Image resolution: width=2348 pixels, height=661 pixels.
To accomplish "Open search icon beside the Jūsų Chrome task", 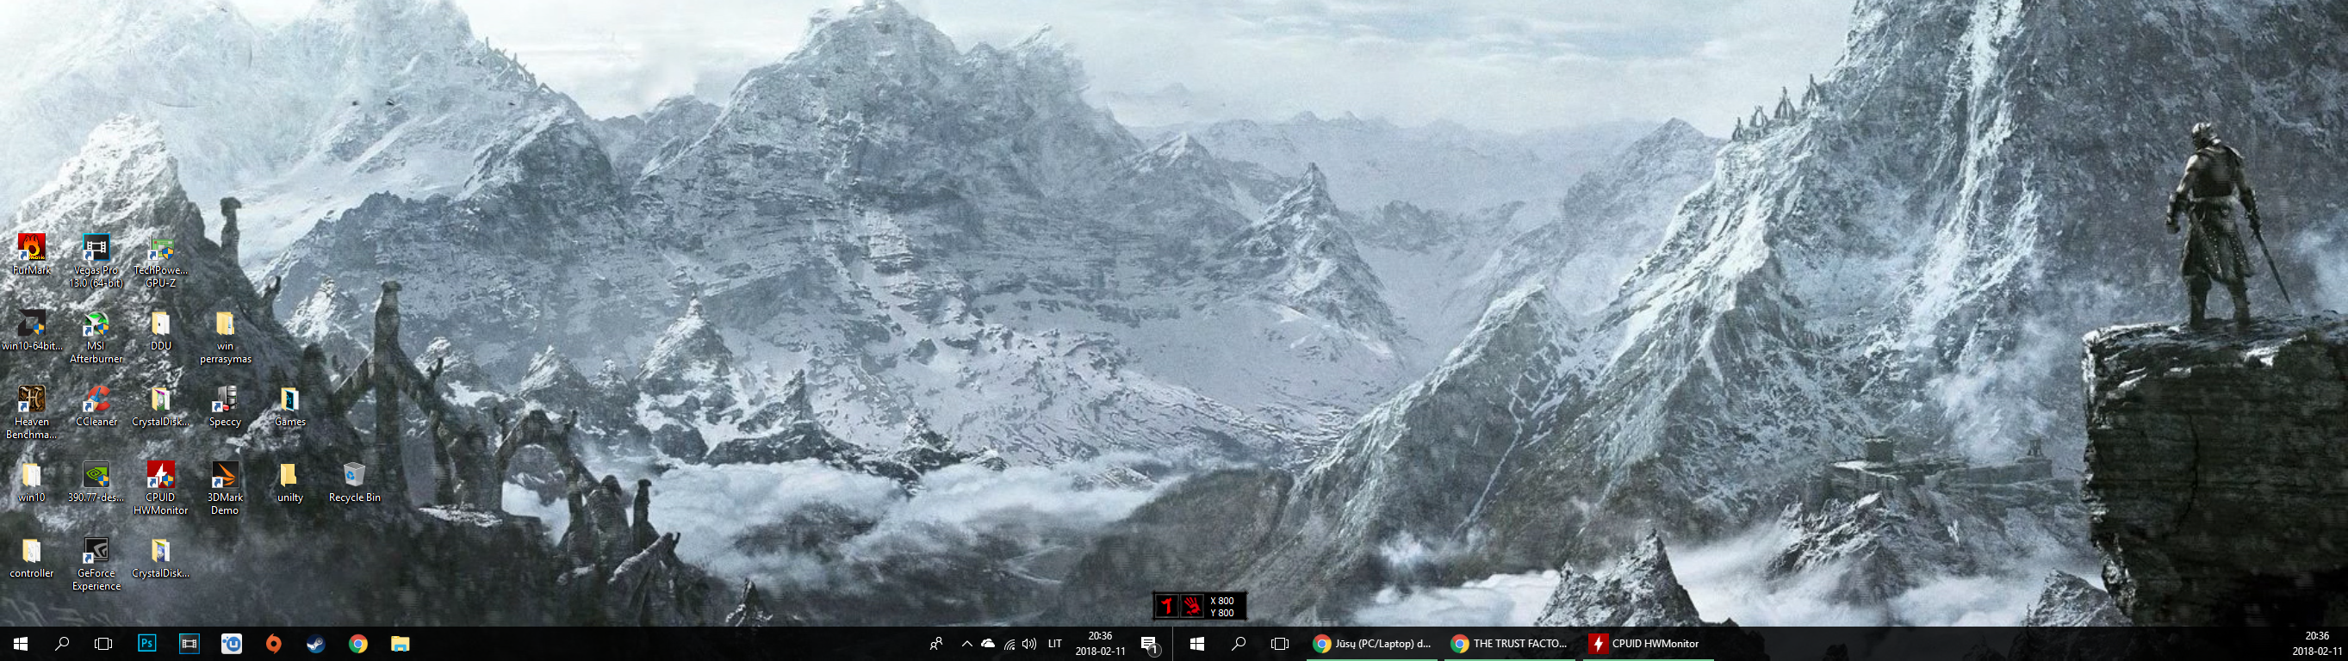I will [x=1239, y=644].
